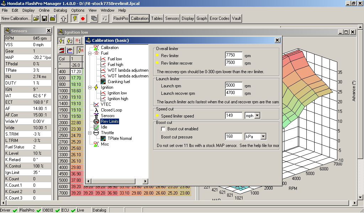This screenshot has height=213, width=364.
Task: Click the upload arrow toolbar icon
Action: [64, 18]
